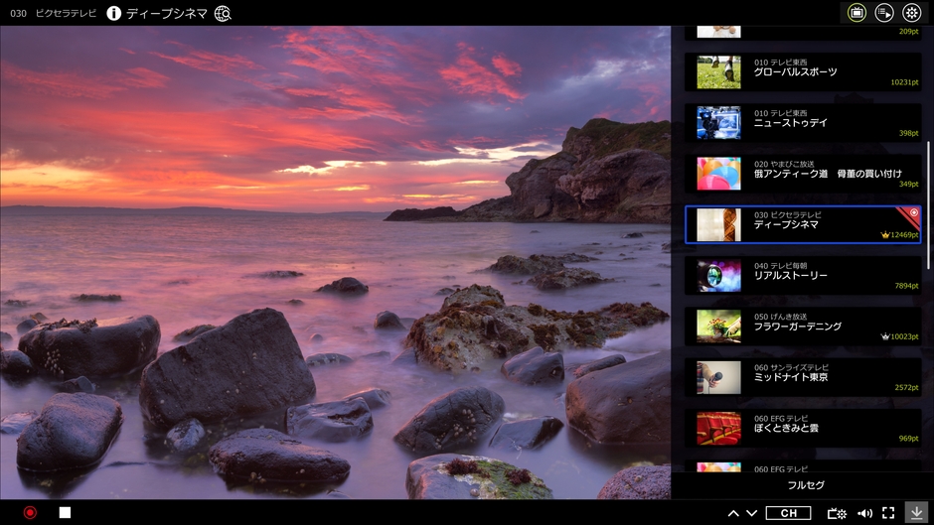Tune to フラワーガーデニング on channel 050
Viewport: 934px width, 525px height.
click(x=803, y=326)
